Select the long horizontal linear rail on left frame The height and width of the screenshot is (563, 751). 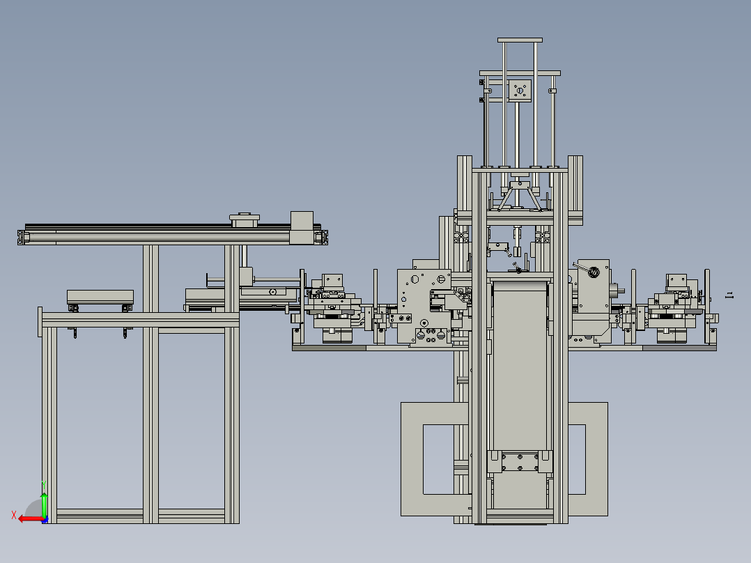173,236
